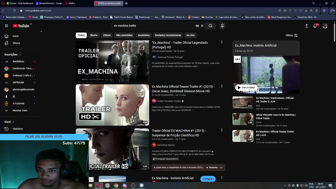336x189 pixels.
Task: Open the browser downloads icon
Action: 306,10
